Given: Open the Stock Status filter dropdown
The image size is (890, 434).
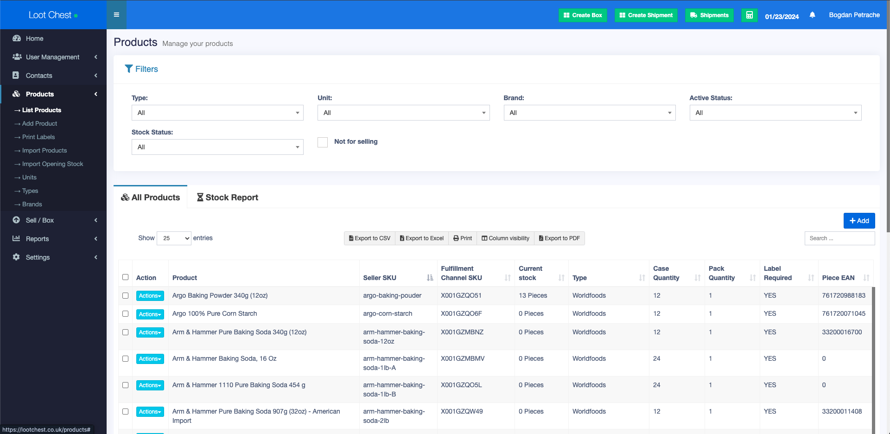Looking at the screenshot, I should 217,147.
